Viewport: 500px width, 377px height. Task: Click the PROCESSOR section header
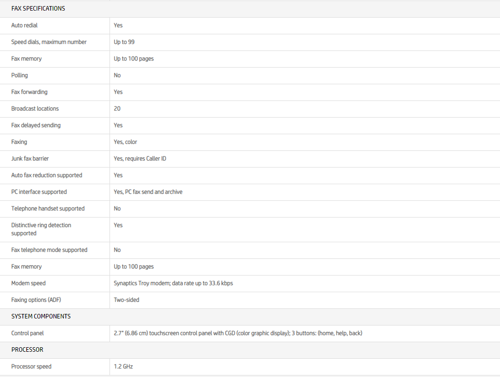point(27,350)
